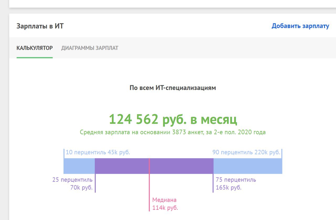
Task: Select the 90 перцентиль 220k руб. label
Action: [246, 153]
